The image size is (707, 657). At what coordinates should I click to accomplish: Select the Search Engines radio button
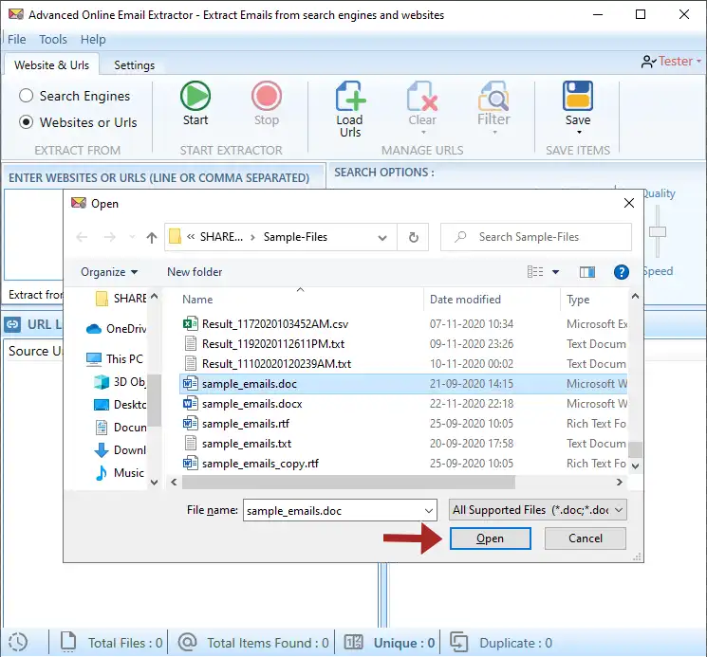27,96
